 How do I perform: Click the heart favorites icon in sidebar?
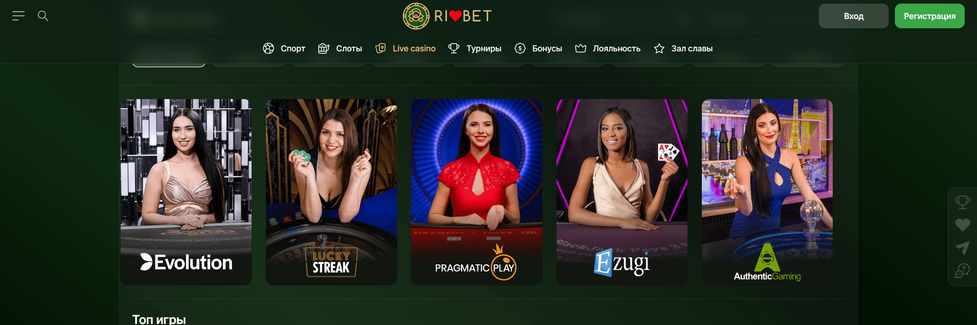click(963, 225)
